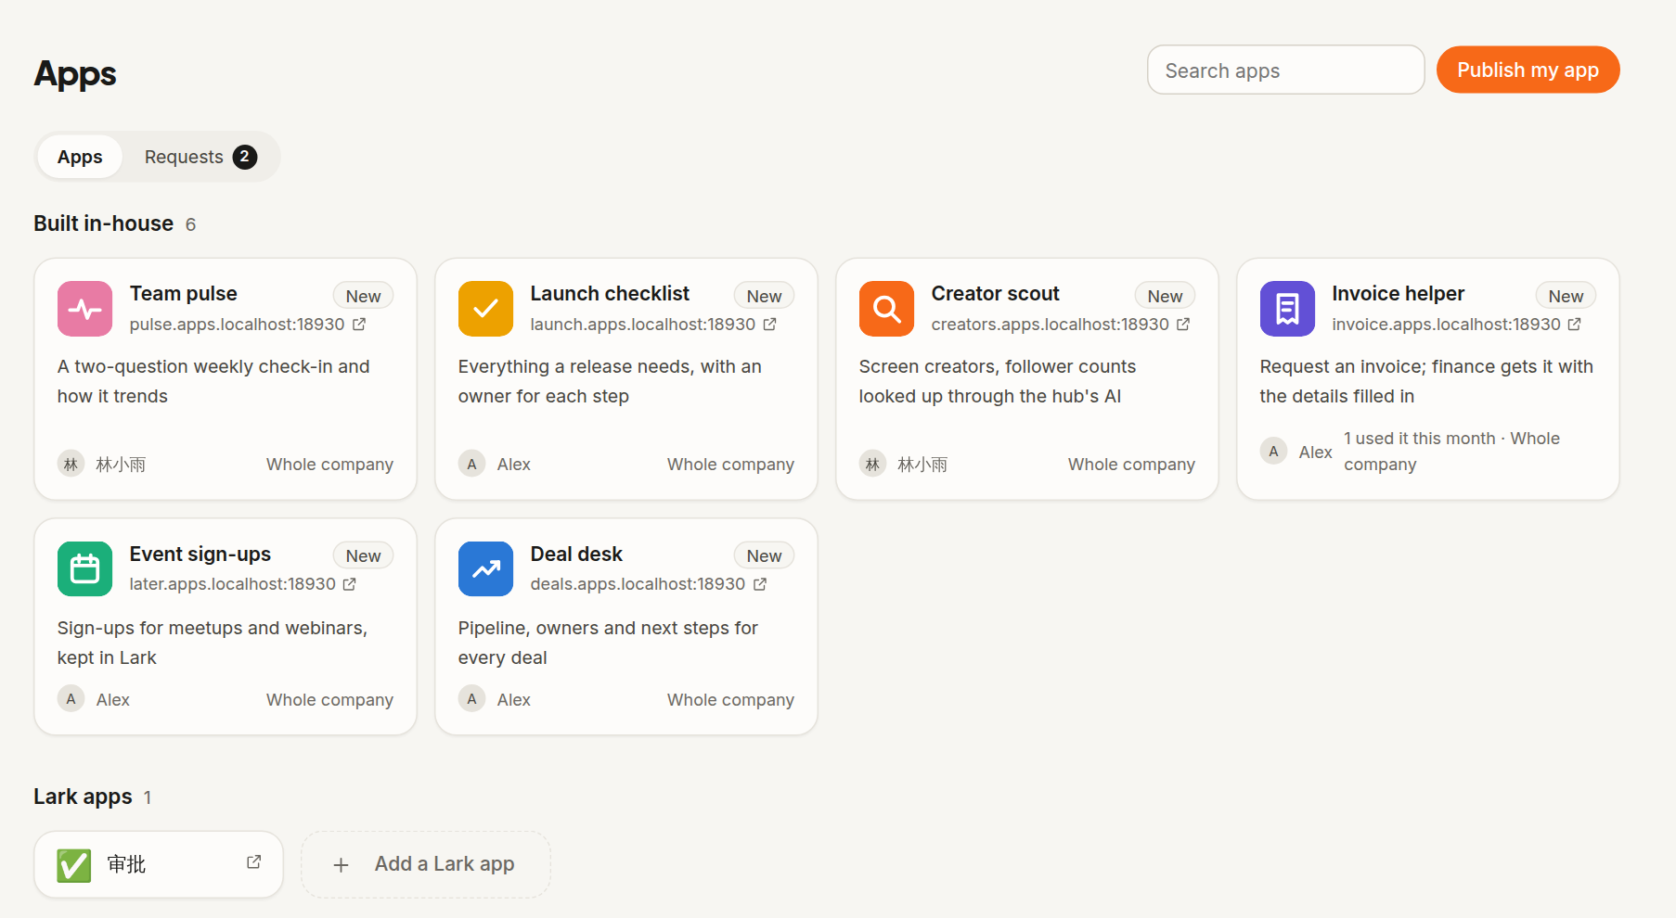Image resolution: width=1676 pixels, height=918 pixels.
Task: Click "1 used it this month" text
Action: 1420,438
